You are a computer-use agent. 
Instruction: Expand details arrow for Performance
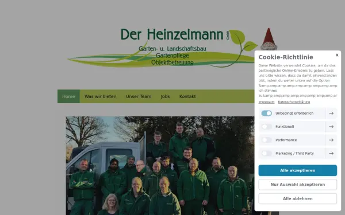coord(331,140)
